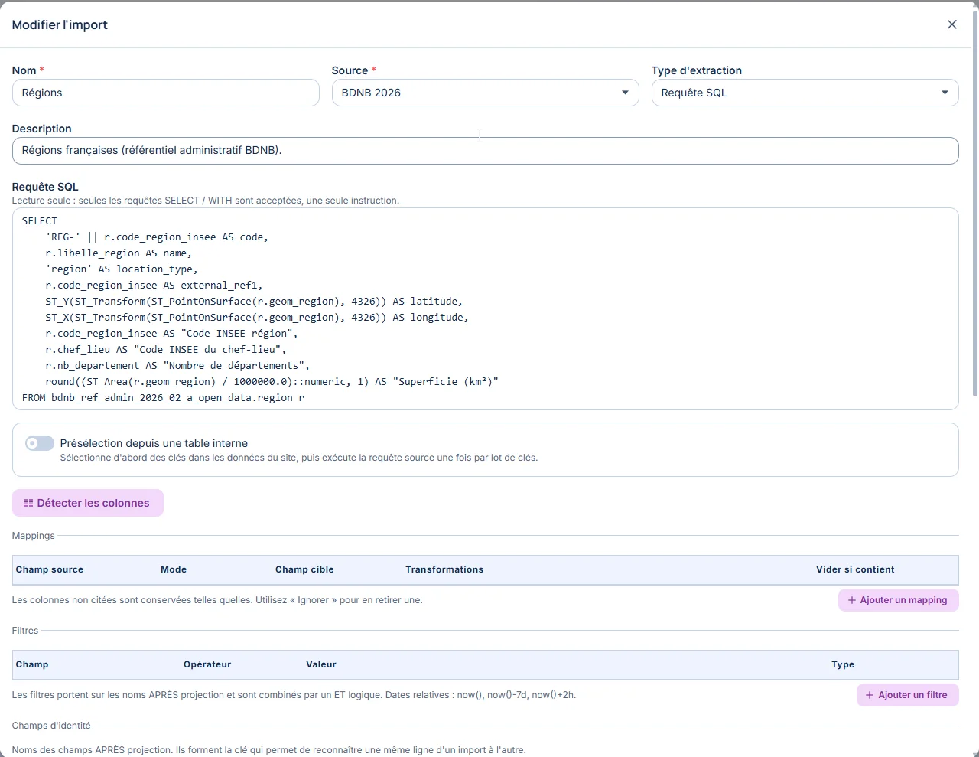Click the Champ column header in Filtres
This screenshot has width=979, height=757.
coord(32,664)
